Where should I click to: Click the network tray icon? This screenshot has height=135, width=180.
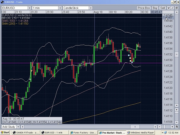pyautogui.click(x=165, y=133)
